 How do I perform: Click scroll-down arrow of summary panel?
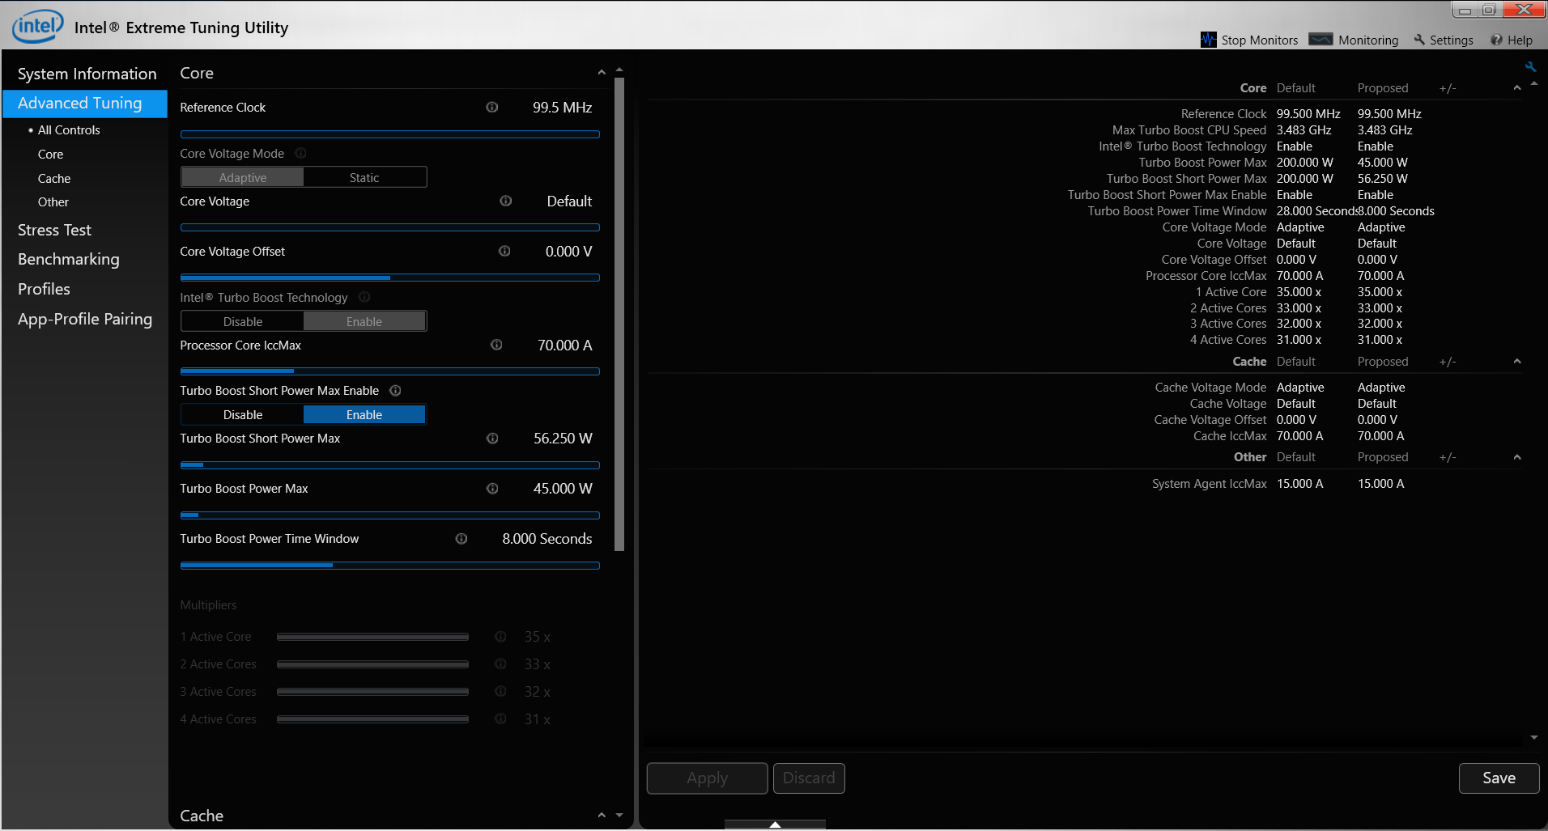point(1533,738)
